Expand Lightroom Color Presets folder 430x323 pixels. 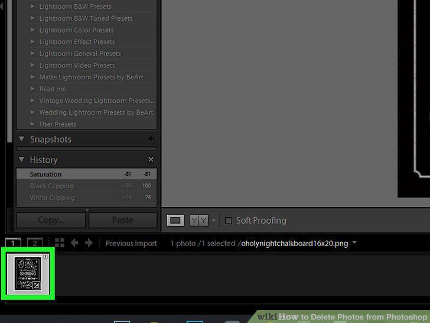tap(32, 30)
